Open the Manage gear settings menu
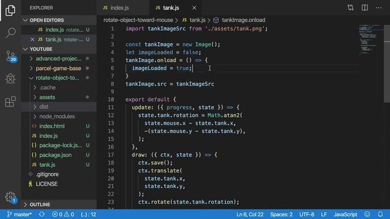 tap(11, 197)
